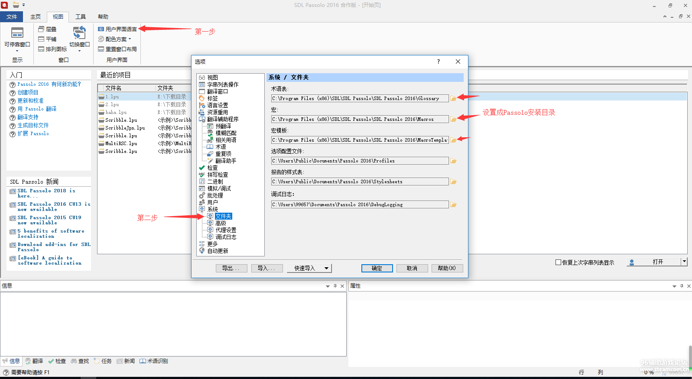Open the dropdown arrow beside the open button (打开)
Screen dimensions: 692x379
[x=684, y=262]
